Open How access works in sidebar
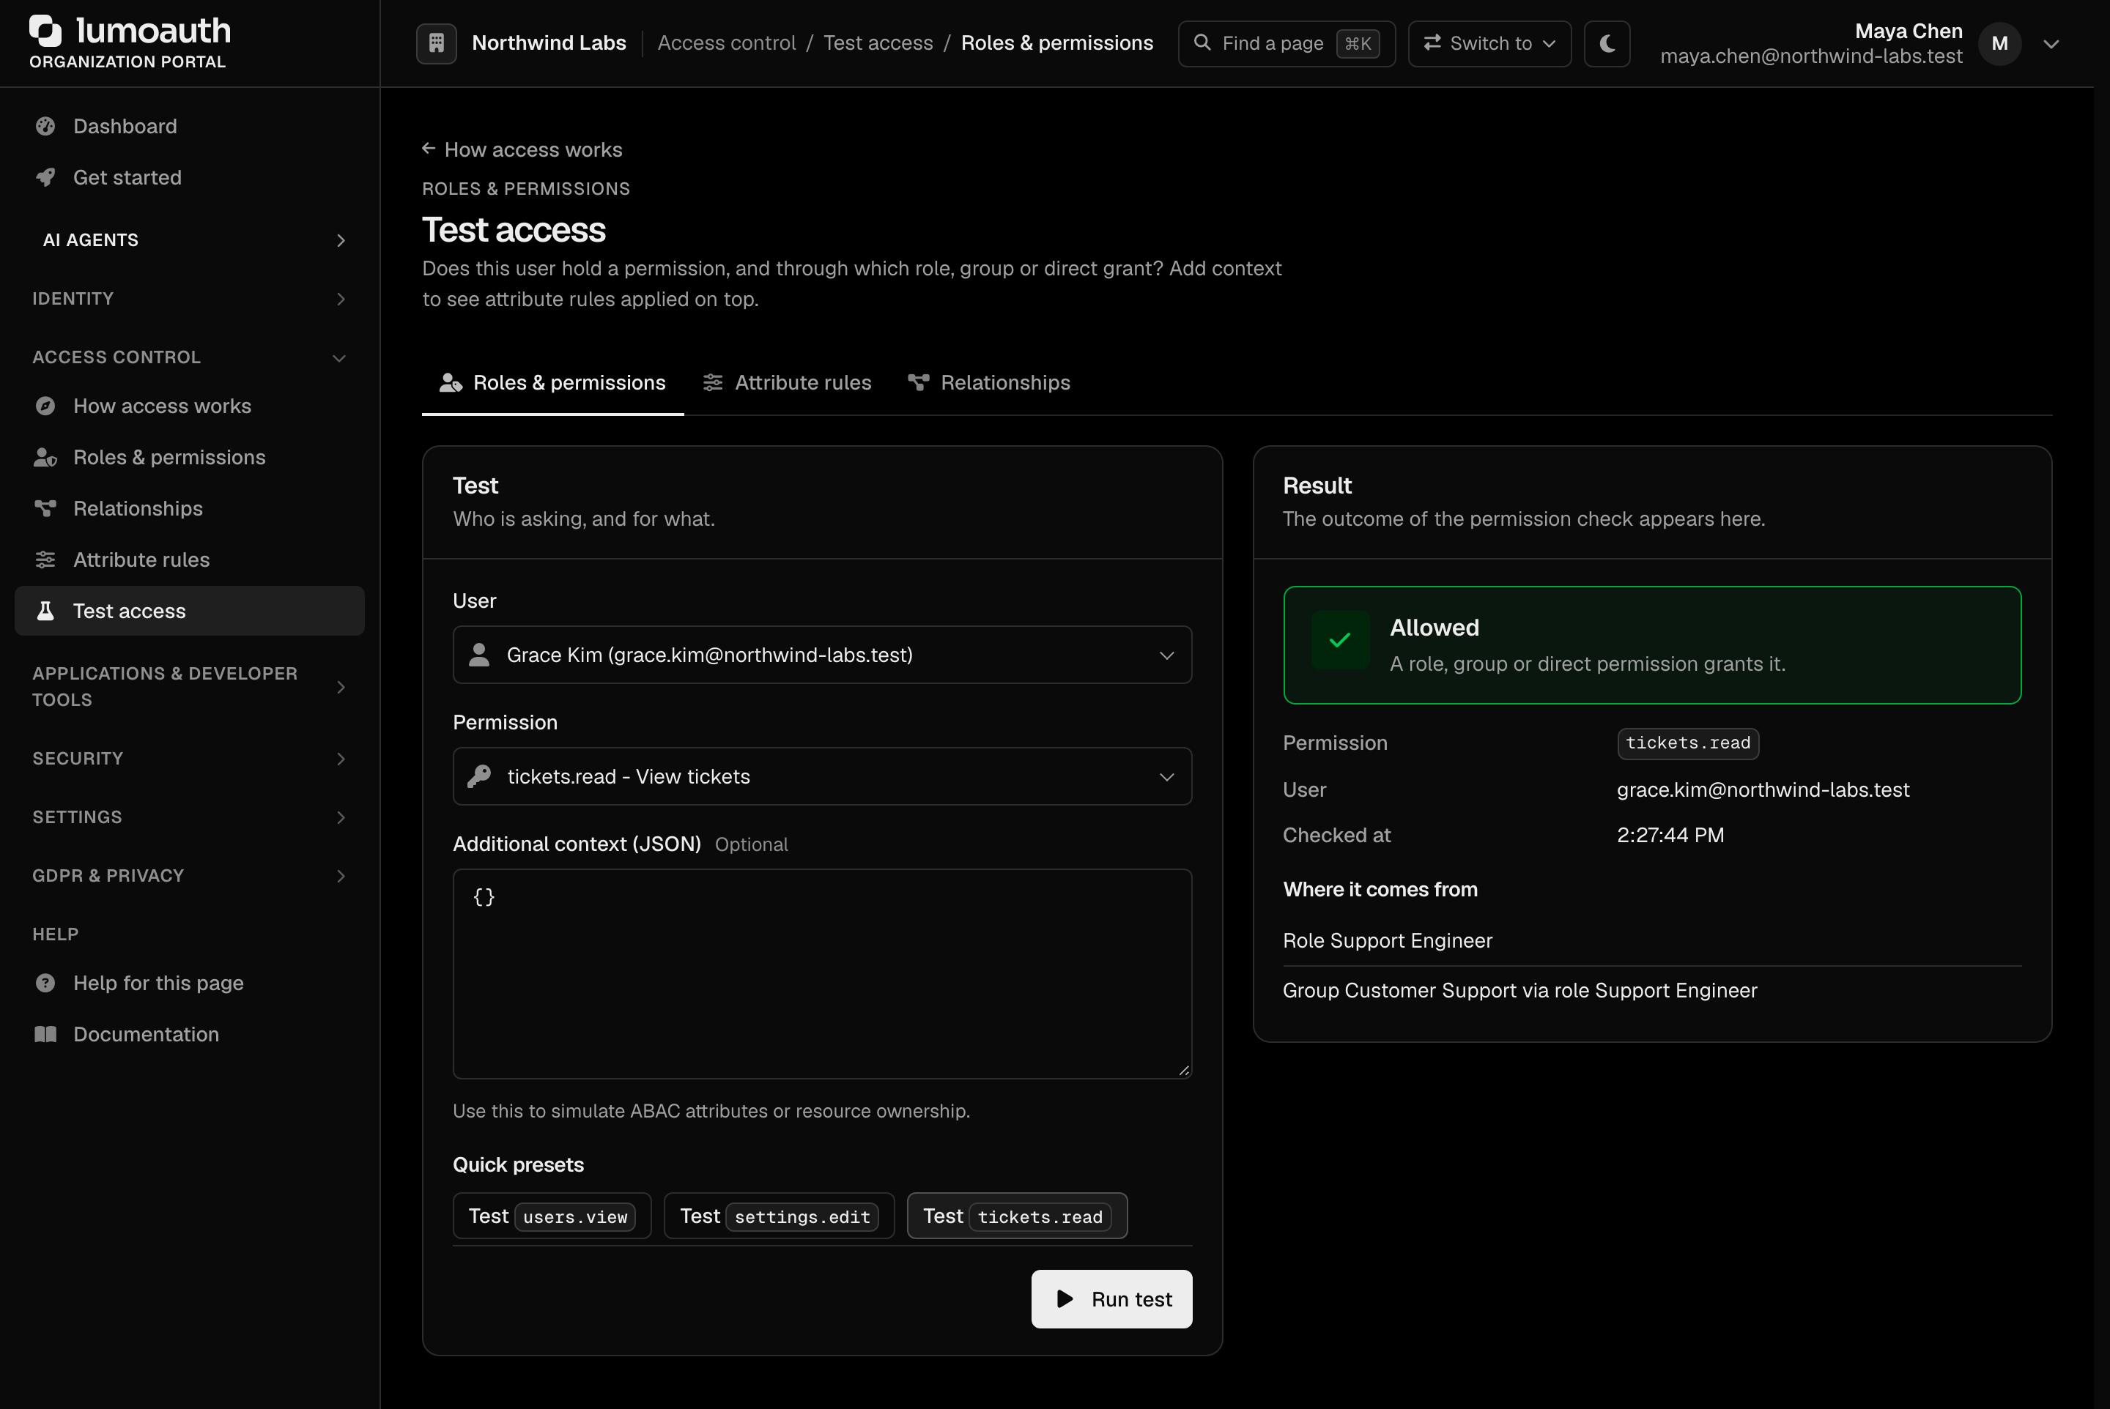This screenshot has width=2110, height=1409. click(x=190, y=406)
